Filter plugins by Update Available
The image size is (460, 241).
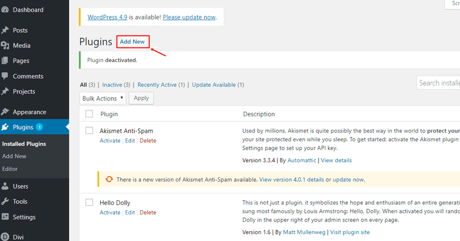(214, 85)
